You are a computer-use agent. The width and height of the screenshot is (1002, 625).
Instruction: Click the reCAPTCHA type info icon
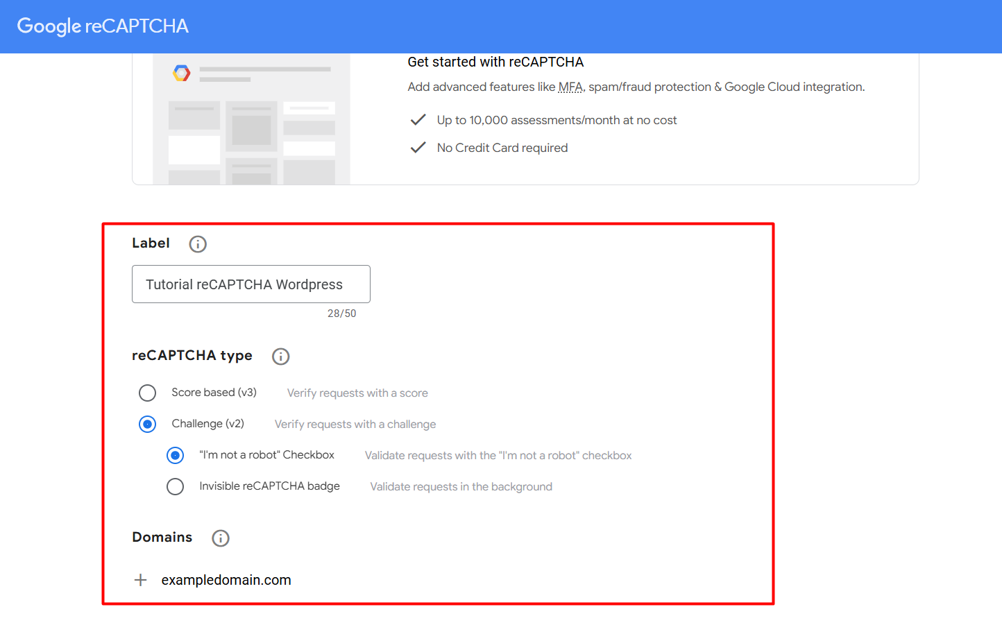[280, 356]
